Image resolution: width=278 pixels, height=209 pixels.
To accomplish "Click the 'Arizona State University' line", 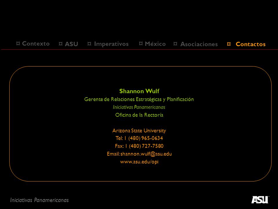I will [x=139, y=131].
